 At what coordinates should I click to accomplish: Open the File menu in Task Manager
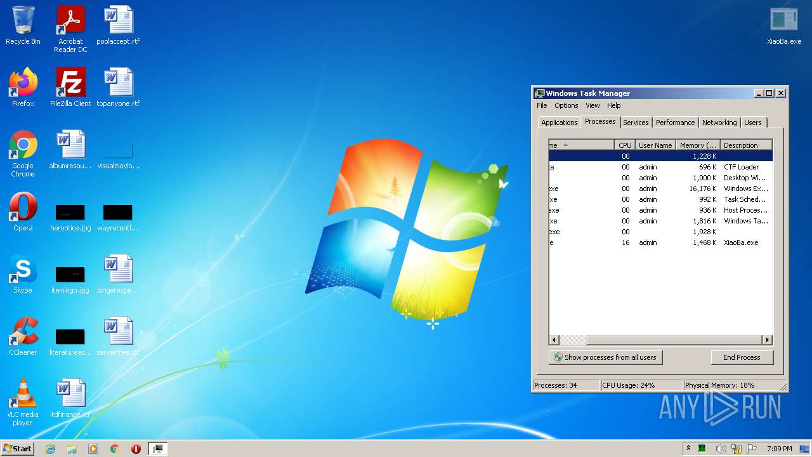point(542,105)
